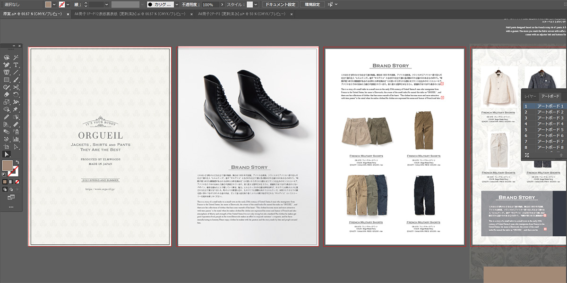The image size is (567, 283).
Task: Select the Scale tool
Action: [x=7, y=102]
